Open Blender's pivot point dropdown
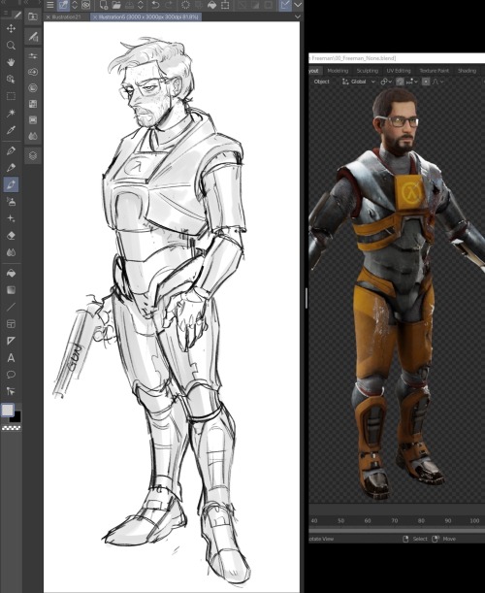485x593 pixels. pyautogui.click(x=386, y=82)
